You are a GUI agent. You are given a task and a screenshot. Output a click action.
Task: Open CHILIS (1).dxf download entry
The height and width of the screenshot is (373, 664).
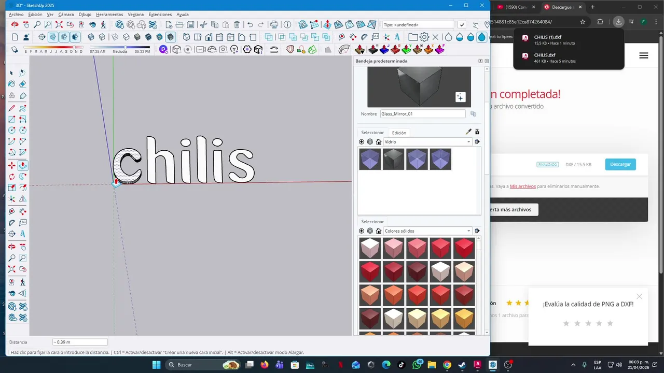tap(569, 40)
